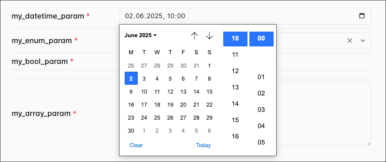
Task: Expand the enum dropdown chevron
Action: (362, 40)
